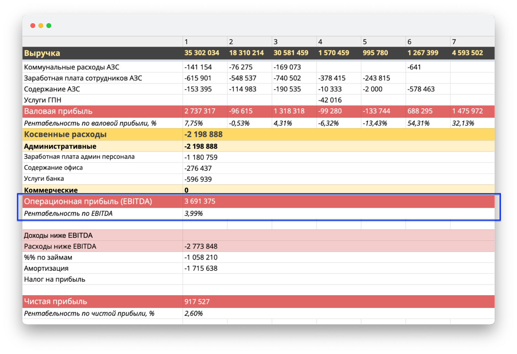Click column 7 header cell
Screen dimensions: 517x354
point(472,42)
